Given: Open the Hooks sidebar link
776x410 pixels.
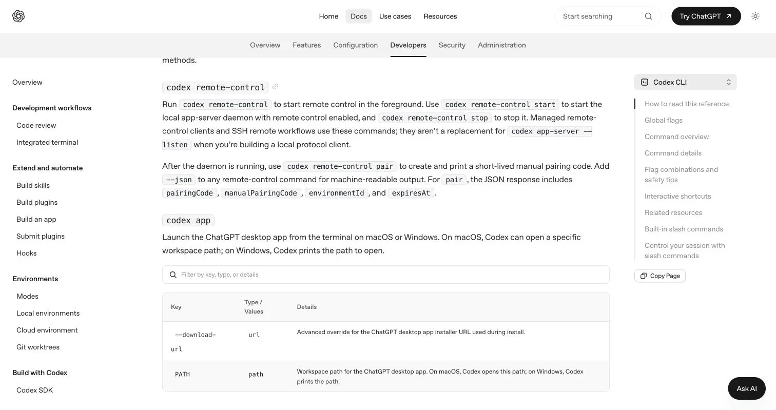Looking at the screenshot, I should coord(27,253).
